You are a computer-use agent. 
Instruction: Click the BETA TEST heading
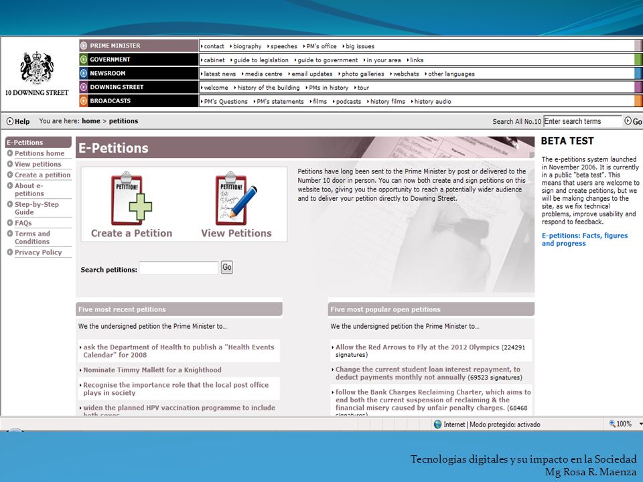coord(567,141)
